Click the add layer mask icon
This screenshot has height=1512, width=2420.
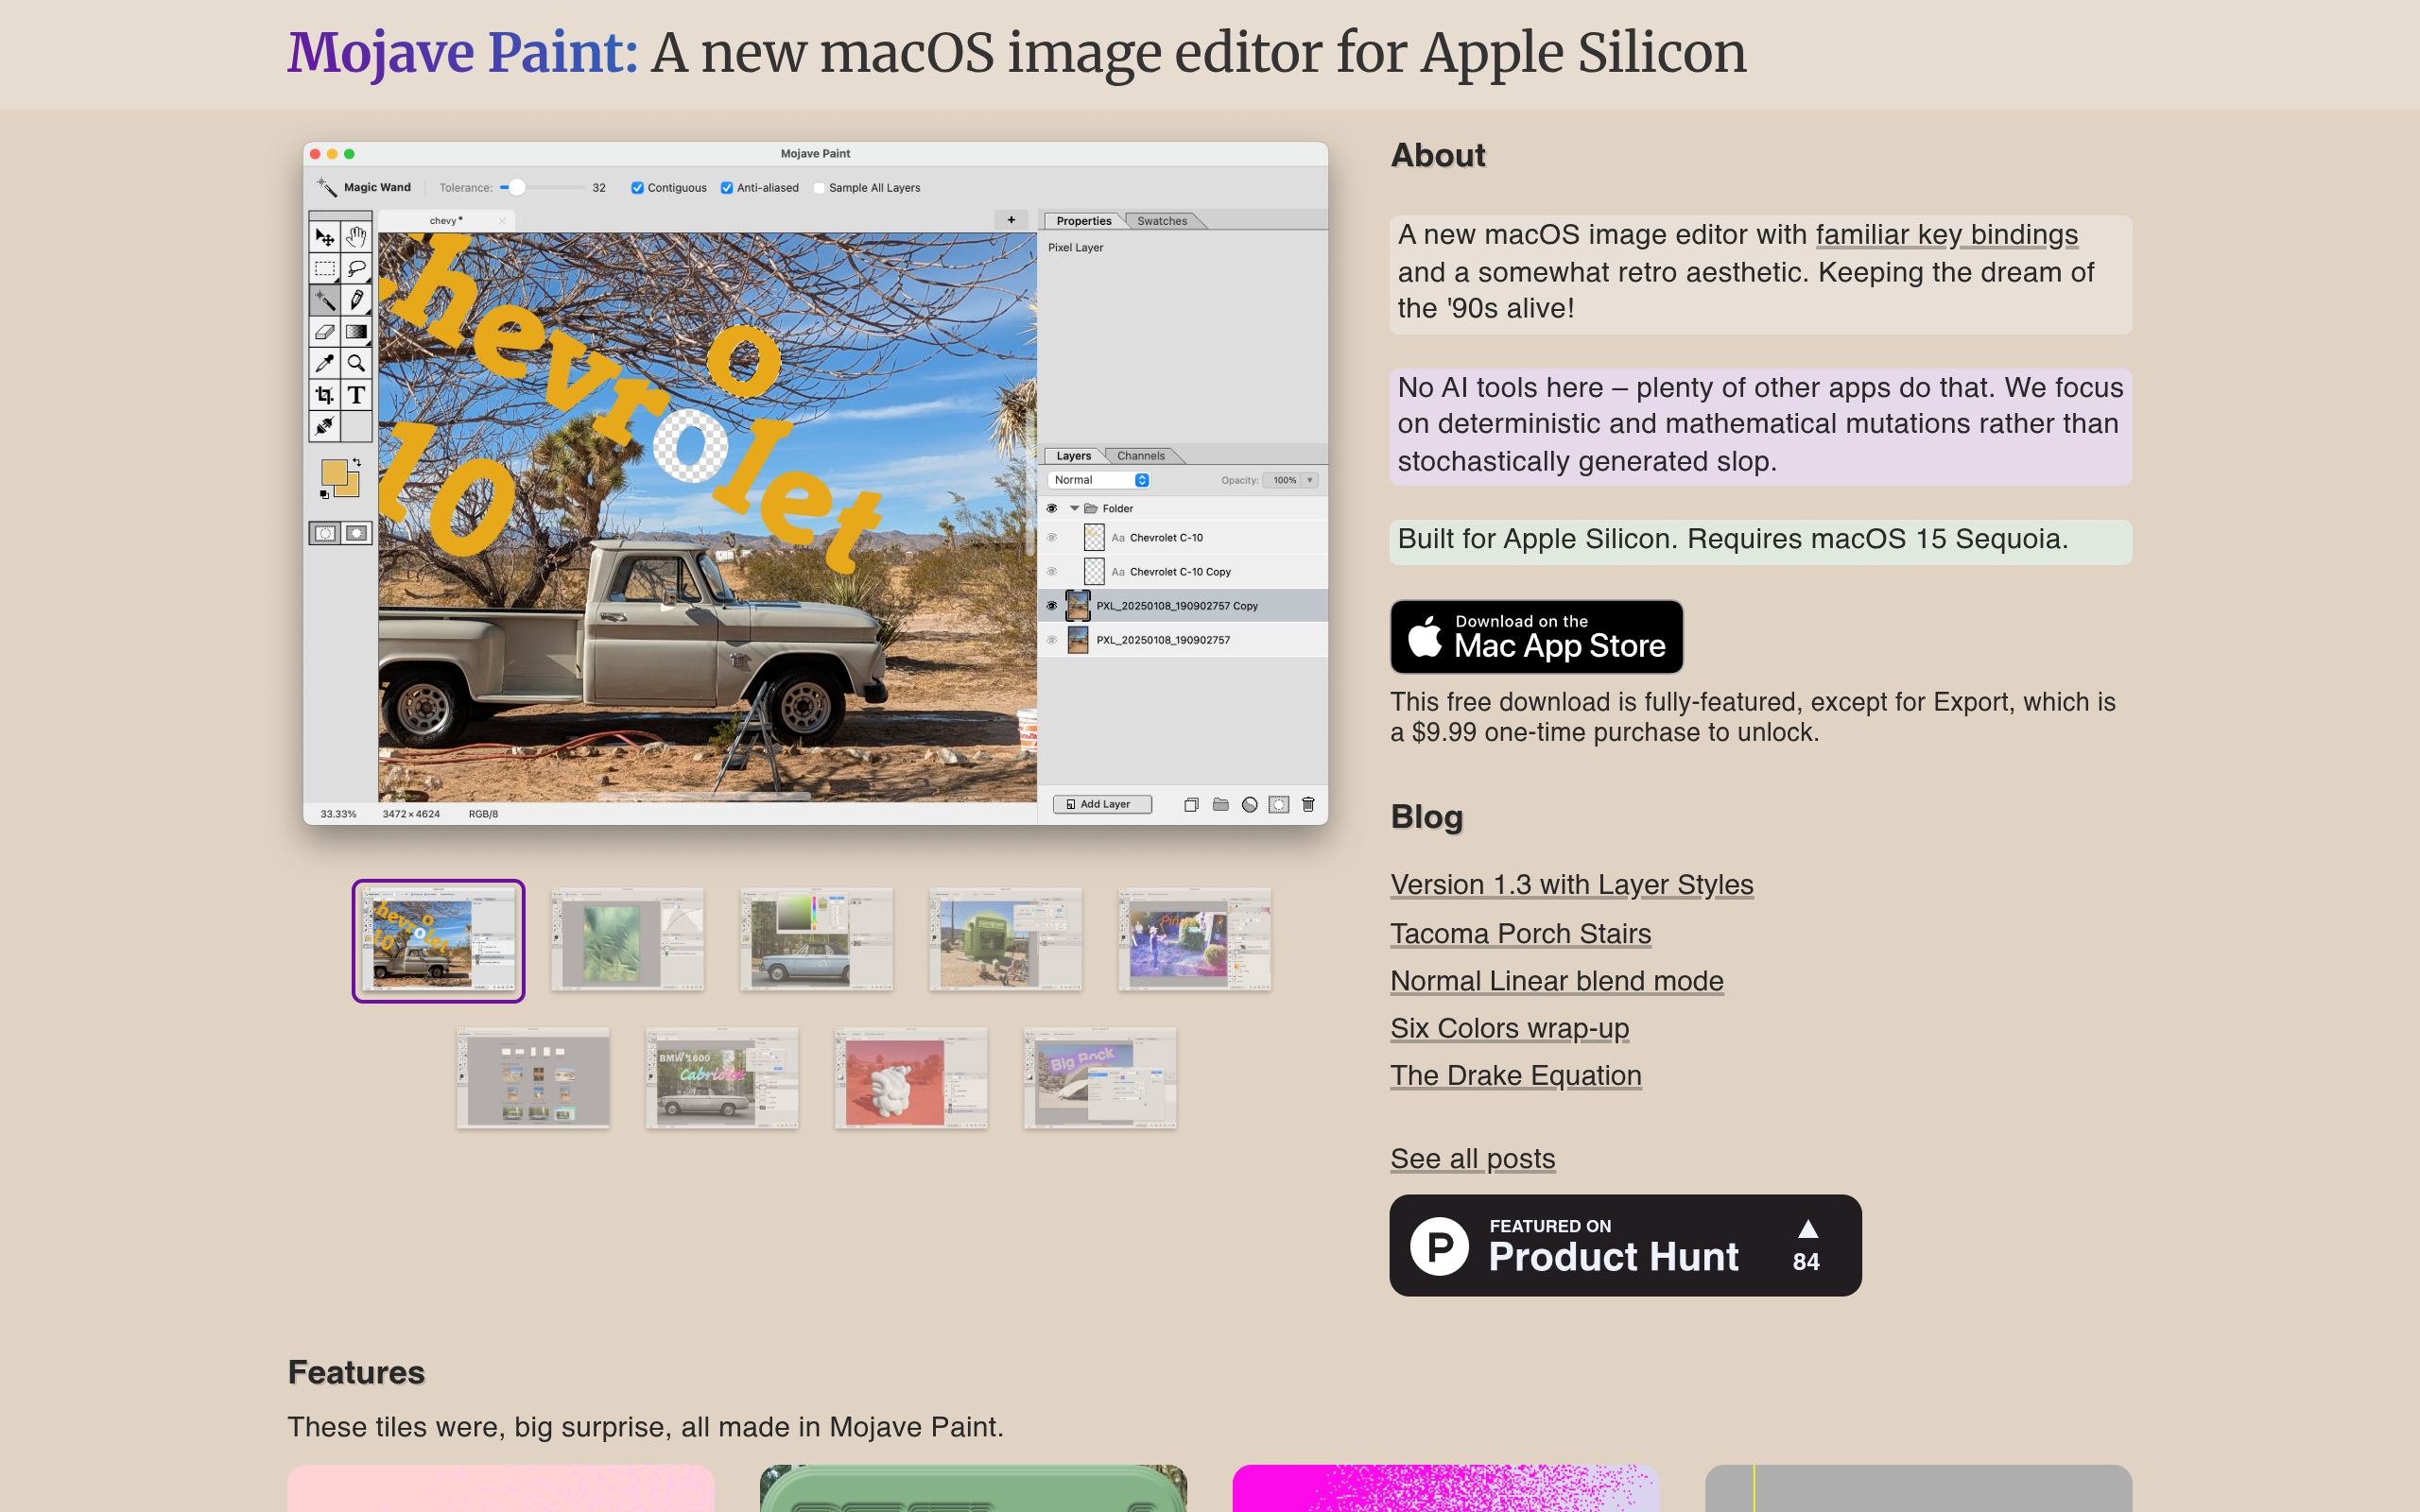(x=1278, y=804)
